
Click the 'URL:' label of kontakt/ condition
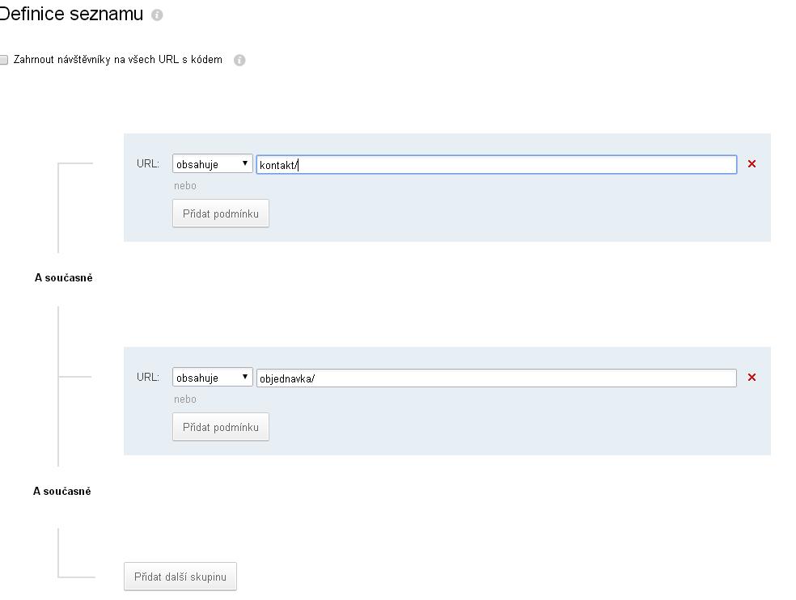[148, 164]
